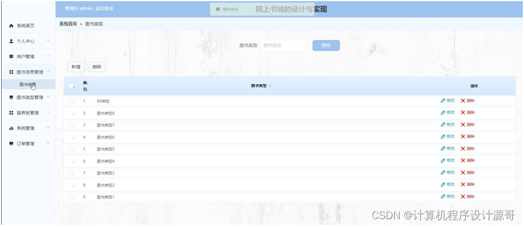Sort by the 图书类型 column arrows
Viewport: 524px width, 226px height.
[270, 86]
